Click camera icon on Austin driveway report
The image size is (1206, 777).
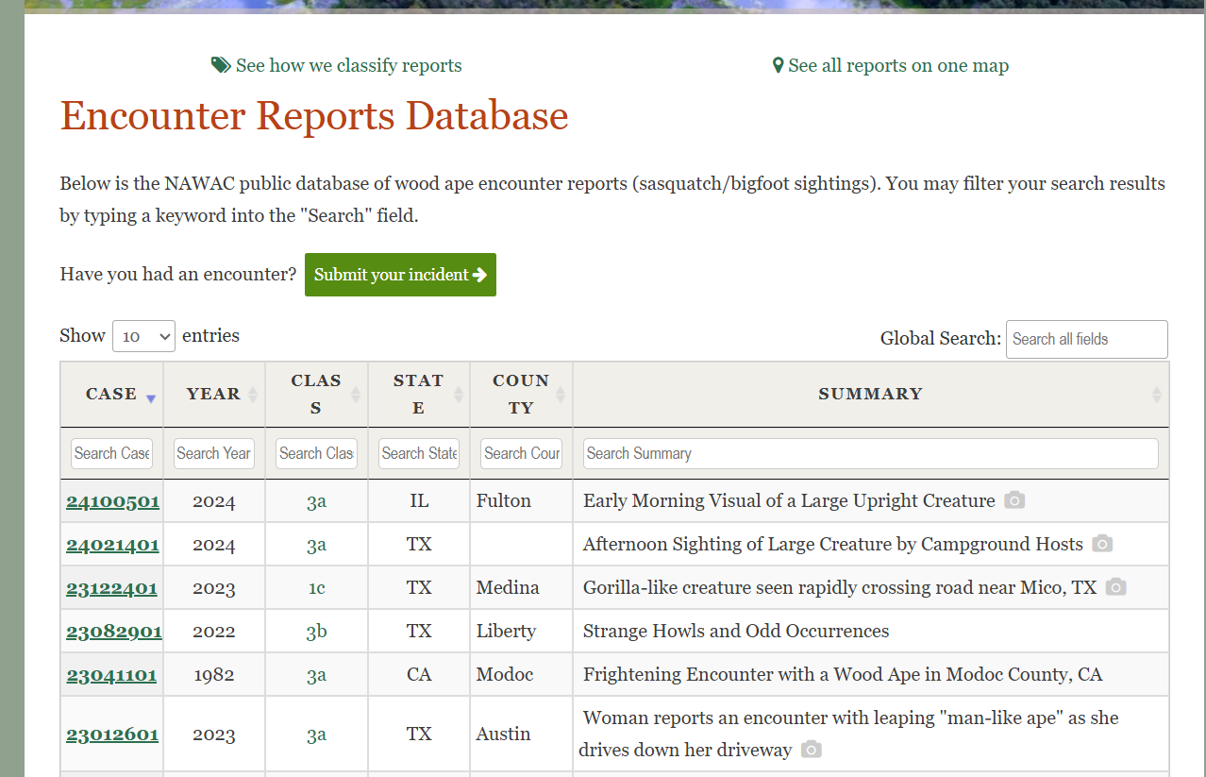811,750
